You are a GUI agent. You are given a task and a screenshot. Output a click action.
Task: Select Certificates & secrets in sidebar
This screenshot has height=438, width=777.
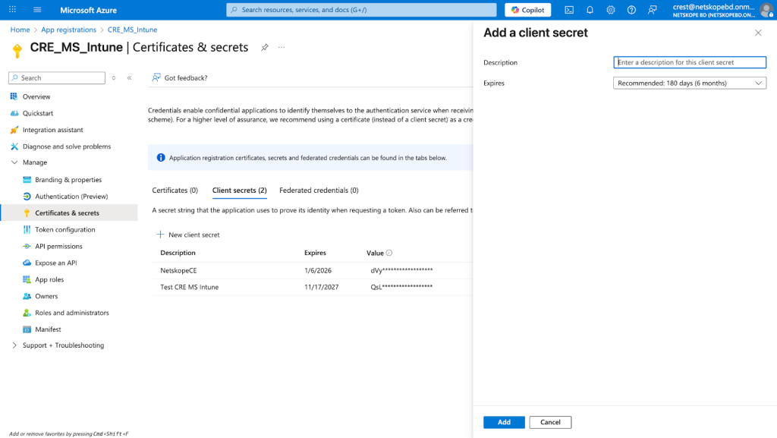[69, 213]
